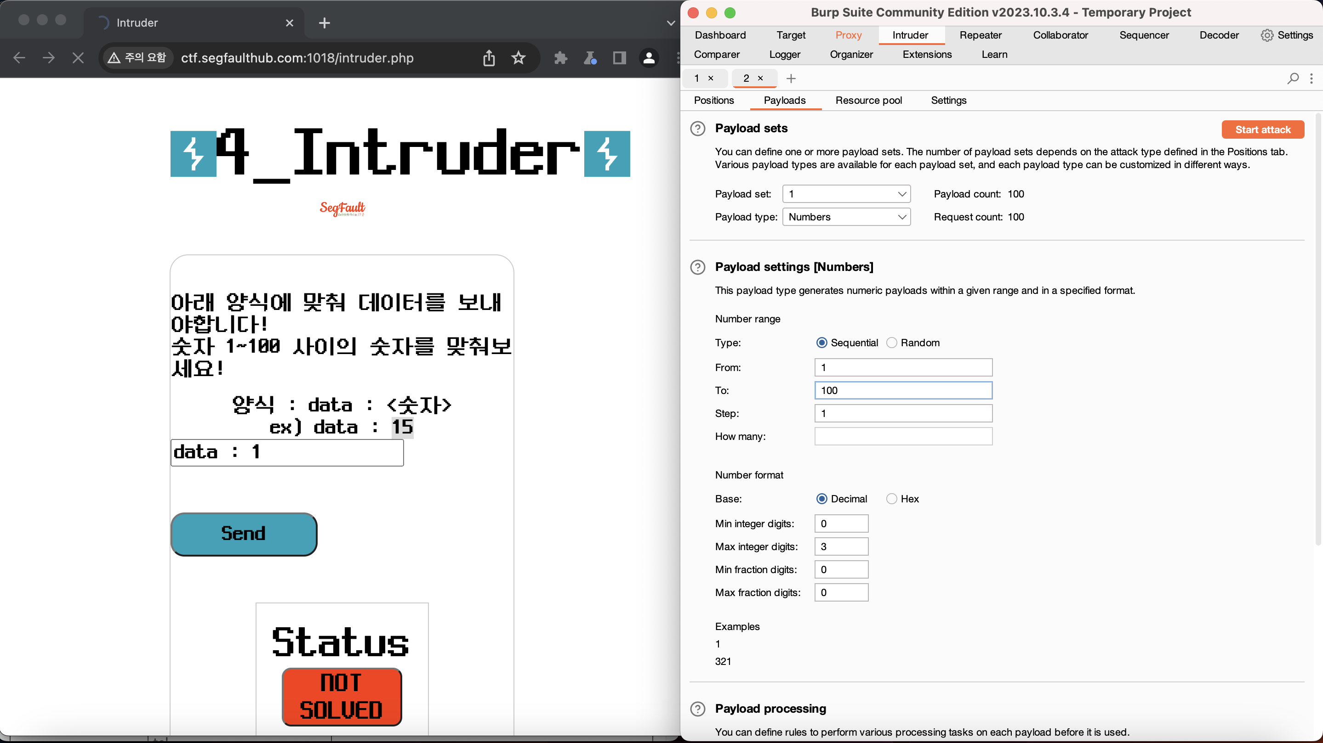The width and height of the screenshot is (1323, 743).
Task: Open help for Payload sets
Action: (697, 128)
